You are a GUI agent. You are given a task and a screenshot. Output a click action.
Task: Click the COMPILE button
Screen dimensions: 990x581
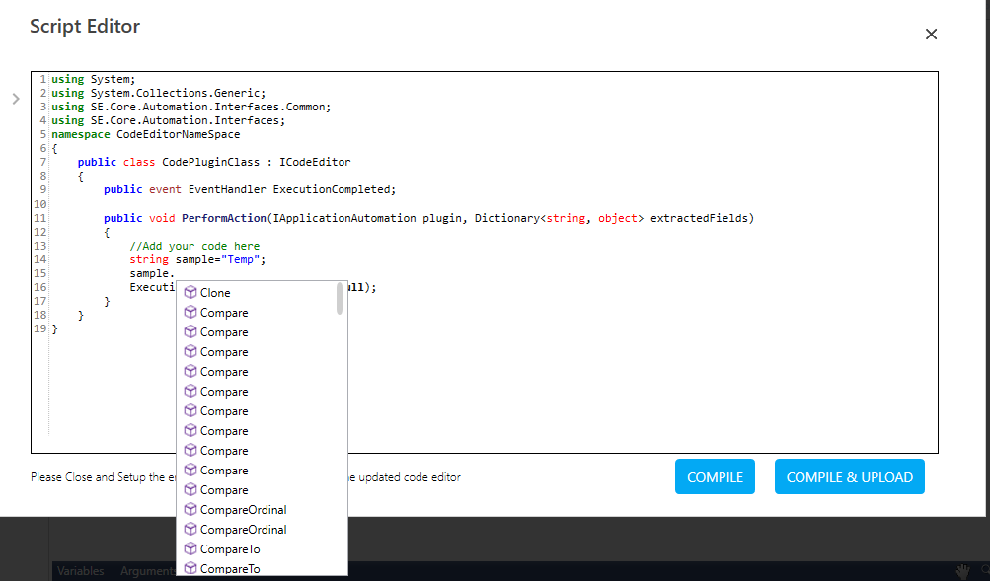715,476
